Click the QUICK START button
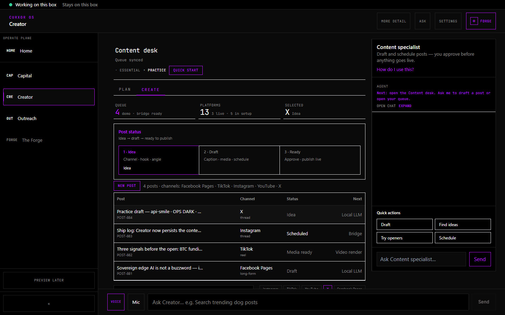Viewport: 505px width, 315px height. pyautogui.click(x=186, y=70)
